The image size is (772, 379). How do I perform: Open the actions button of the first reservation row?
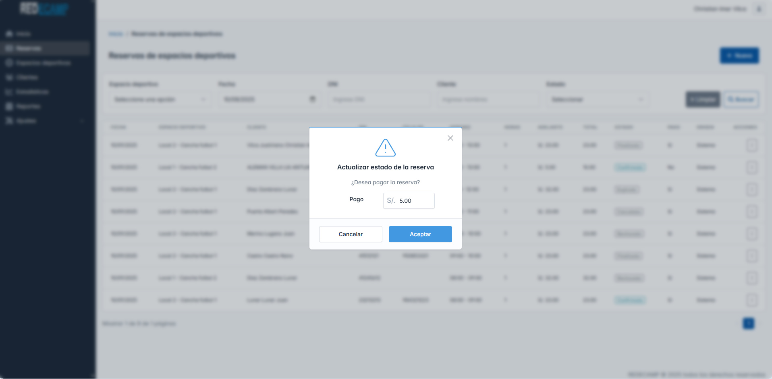pos(751,145)
